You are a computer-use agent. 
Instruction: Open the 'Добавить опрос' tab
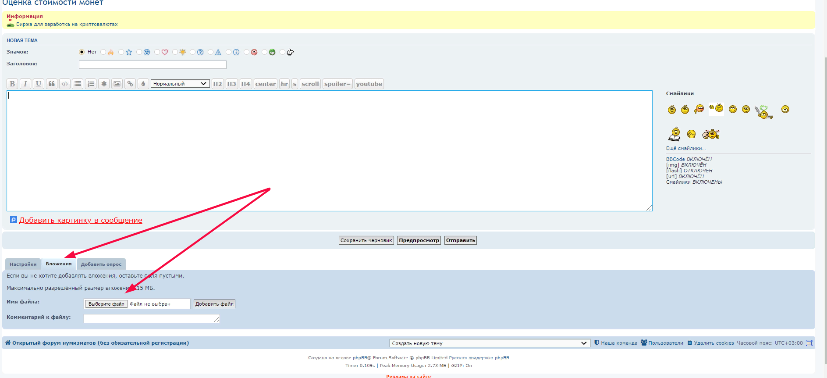click(x=101, y=264)
